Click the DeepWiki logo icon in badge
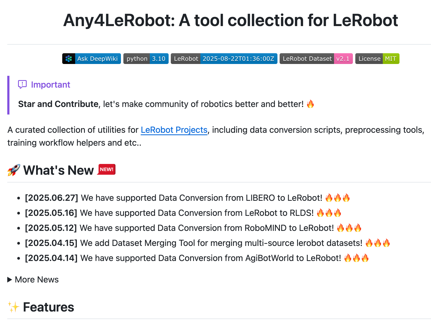This screenshot has width=431, height=322. tap(69, 59)
